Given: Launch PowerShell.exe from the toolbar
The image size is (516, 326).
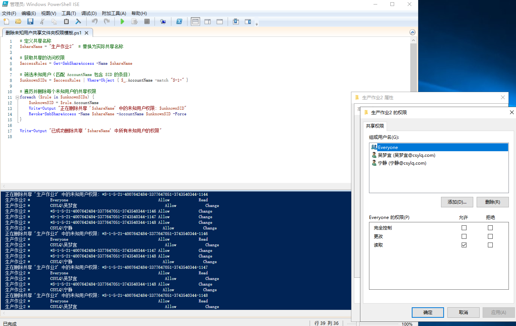Looking at the screenshot, I should [x=179, y=22].
